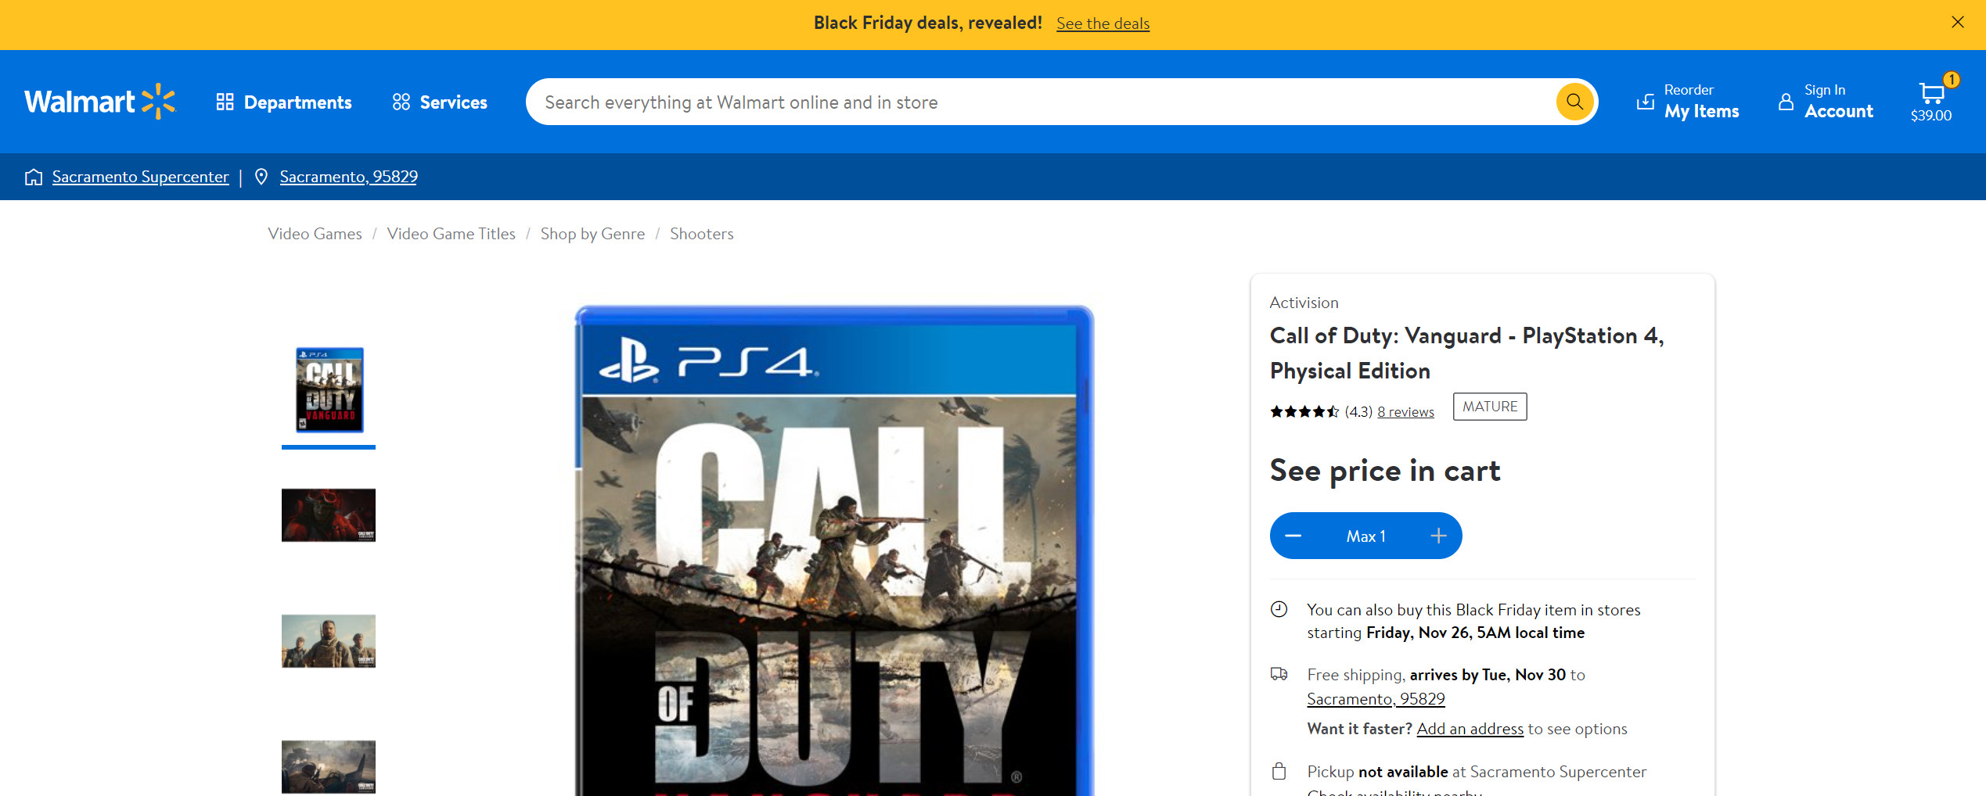Viewport: 1986px width, 796px height.
Task: View the three soldiers screenshot thumbnail
Action: tap(329, 641)
